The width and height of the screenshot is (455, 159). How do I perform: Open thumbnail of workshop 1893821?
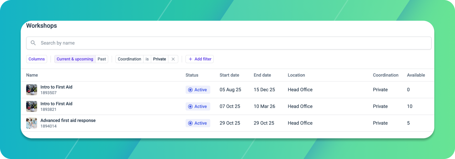point(32,106)
